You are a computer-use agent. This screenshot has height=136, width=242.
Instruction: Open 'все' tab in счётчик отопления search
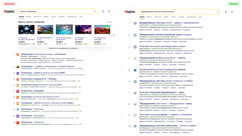coord(200,17)
